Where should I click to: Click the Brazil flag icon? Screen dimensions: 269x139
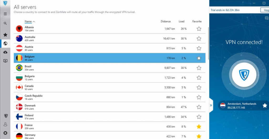19,68
